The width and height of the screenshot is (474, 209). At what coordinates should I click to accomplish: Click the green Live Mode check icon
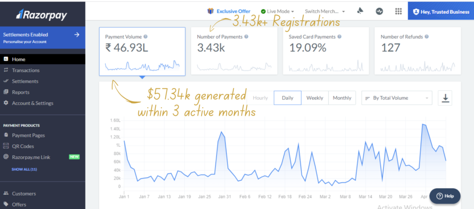click(263, 12)
